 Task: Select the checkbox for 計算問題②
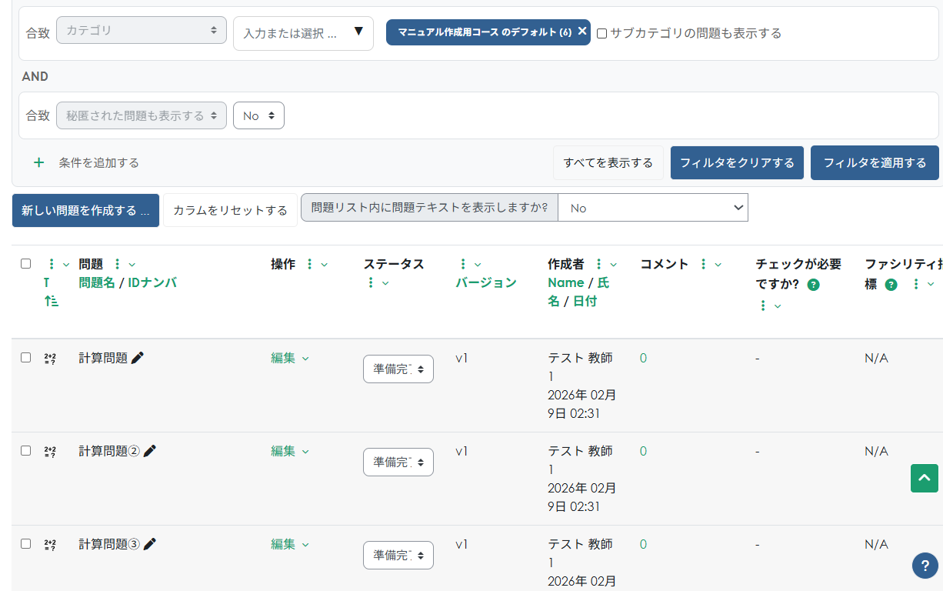tap(26, 451)
